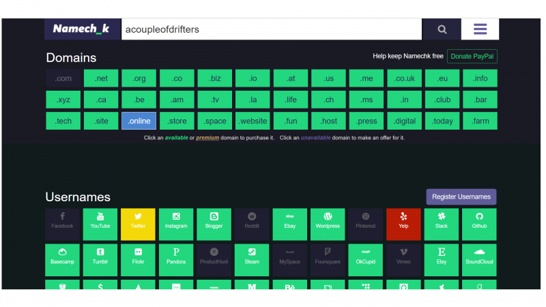Click the highlighted .online domain tile
Screen dimensions: 546x307
coord(139,121)
